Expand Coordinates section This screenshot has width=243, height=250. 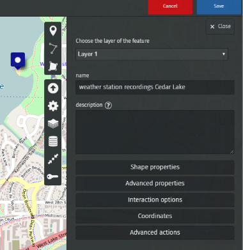pos(155,216)
